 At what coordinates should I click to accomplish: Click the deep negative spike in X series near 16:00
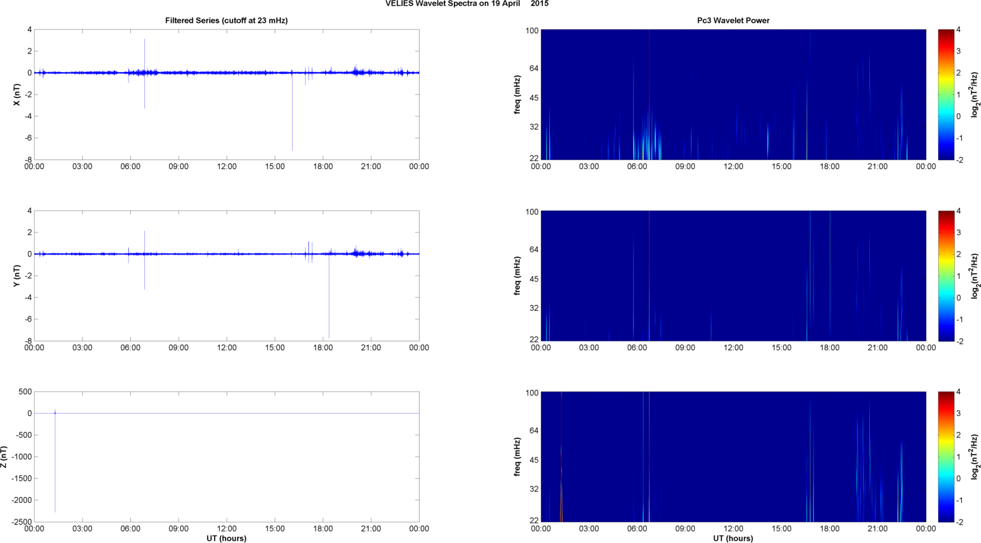point(293,112)
